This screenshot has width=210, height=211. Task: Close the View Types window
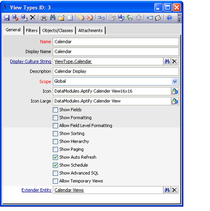(177, 8)
